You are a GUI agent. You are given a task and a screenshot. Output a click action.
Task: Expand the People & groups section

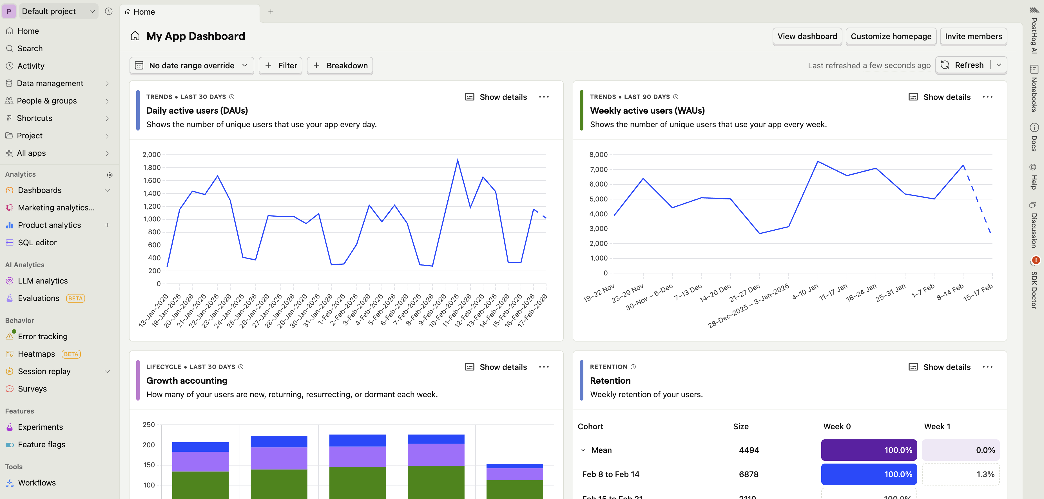click(x=107, y=101)
